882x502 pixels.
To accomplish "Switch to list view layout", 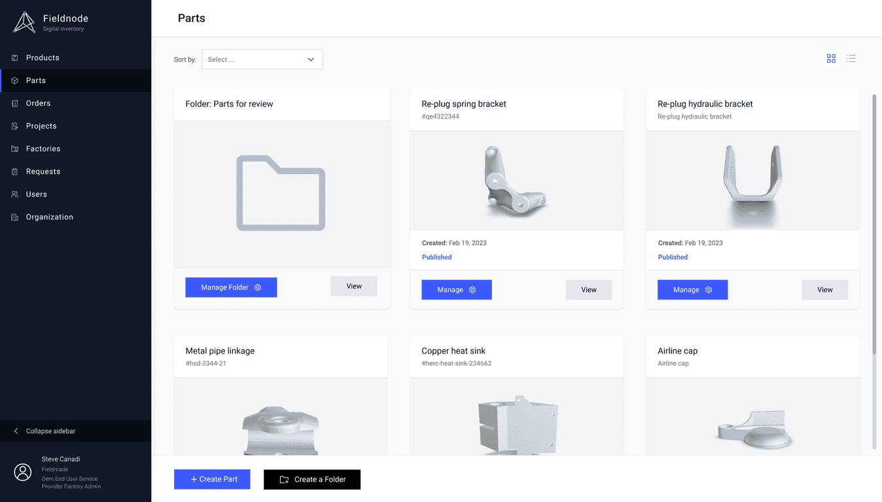I will click(x=851, y=59).
